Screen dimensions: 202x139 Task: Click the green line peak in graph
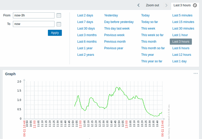pos(117,87)
